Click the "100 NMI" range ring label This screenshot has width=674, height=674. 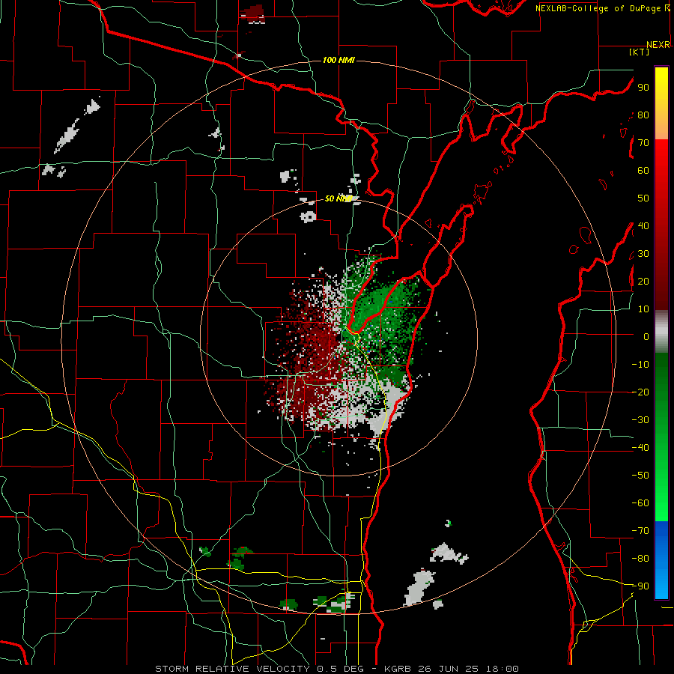[x=338, y=60]
